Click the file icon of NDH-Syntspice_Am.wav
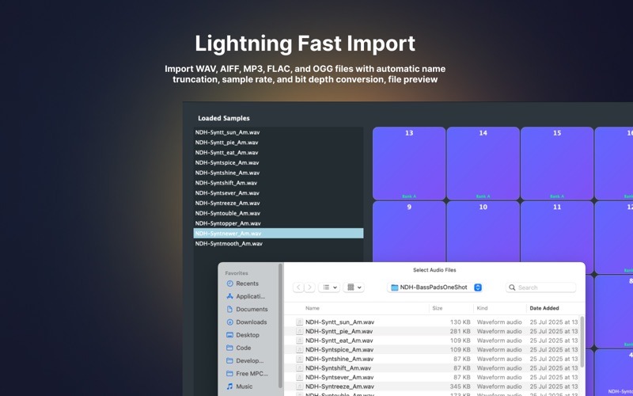The image size is (633, 396). click(299, 349)
